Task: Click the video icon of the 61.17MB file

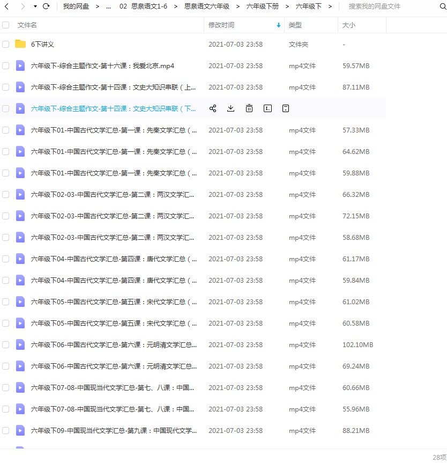Action: tap(20, 259)
